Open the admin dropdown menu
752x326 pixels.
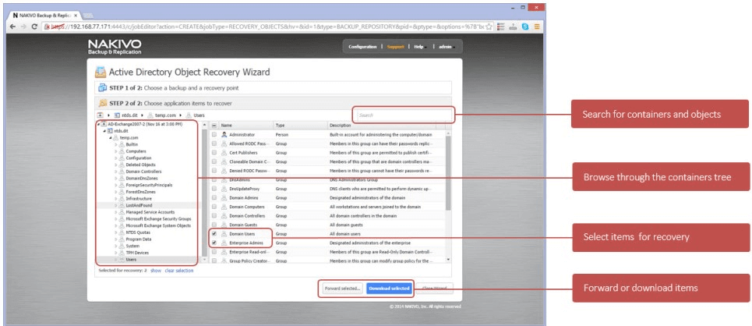pos(445,47)
